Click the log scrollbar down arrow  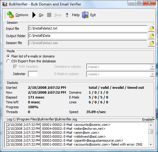pyautogui.click(x=151, y=145)
